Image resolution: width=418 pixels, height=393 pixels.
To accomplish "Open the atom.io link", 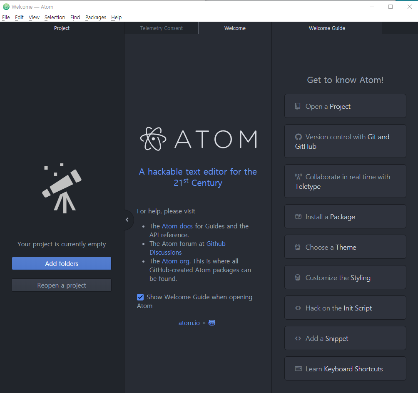I will [x=189, y=323].
